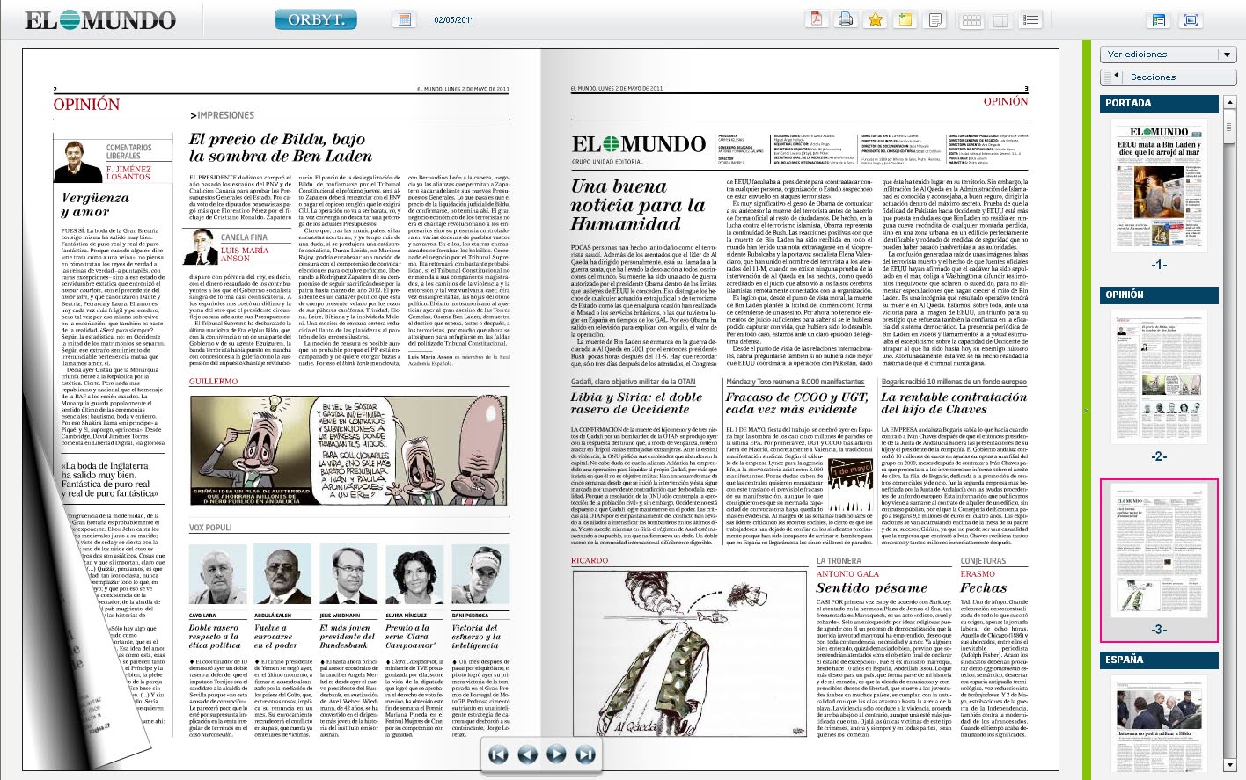Click the Ricardo Al Qaeda cartoon
The height and width of the screenshot is (780, 1246).
pyautogui.click(x=688, y=653)
